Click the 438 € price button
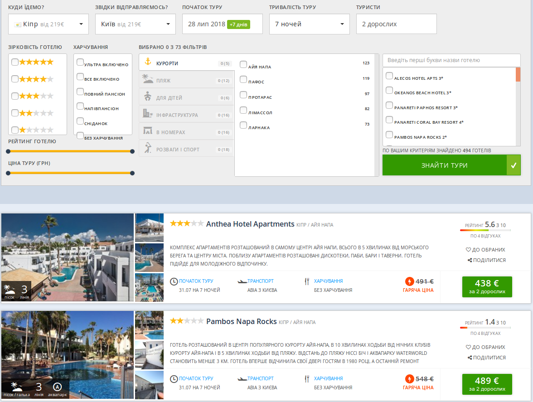Image resolution: width=533 pixels, height=402 pixels. tap(487, 287)
